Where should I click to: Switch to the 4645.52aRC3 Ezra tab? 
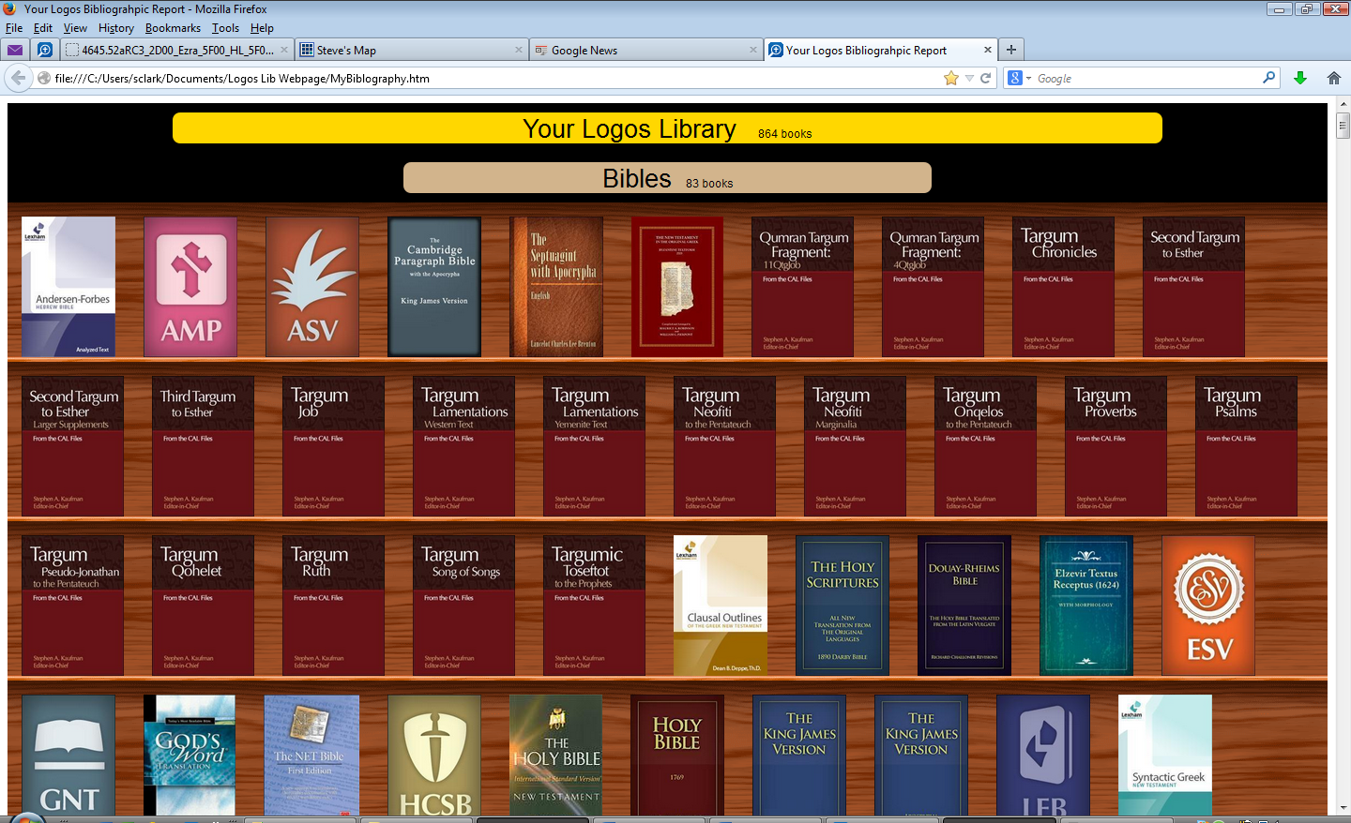point(177,50)
